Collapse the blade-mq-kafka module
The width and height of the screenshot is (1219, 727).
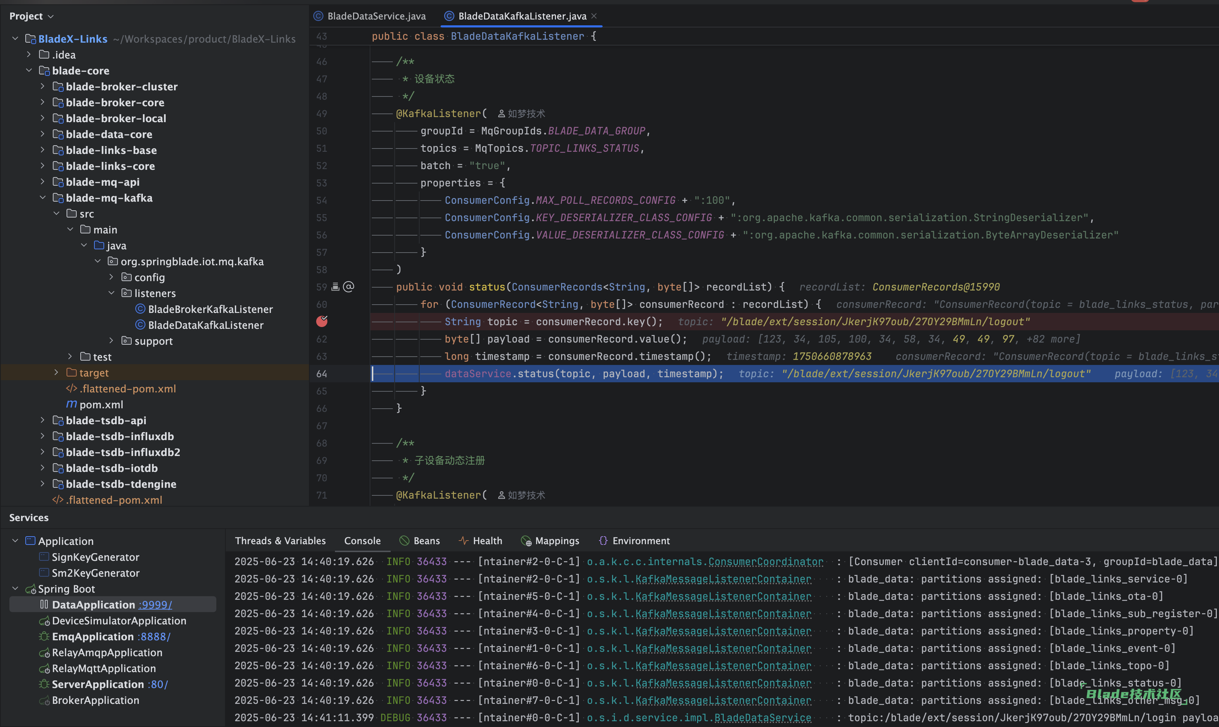[x=43, y=197]
